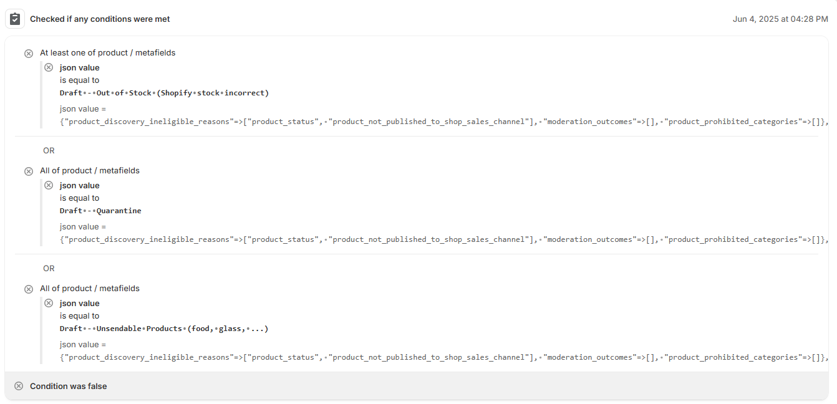Click X icon beside the Quarantine 'json value' label
This screenshot has width=837, height=404.
tap(49, 185)
